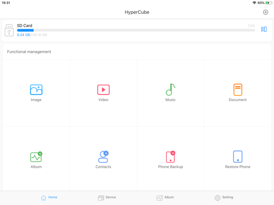This screenshot has width=274, height=205.
Task: Open the Document manager
Action: 238,93
